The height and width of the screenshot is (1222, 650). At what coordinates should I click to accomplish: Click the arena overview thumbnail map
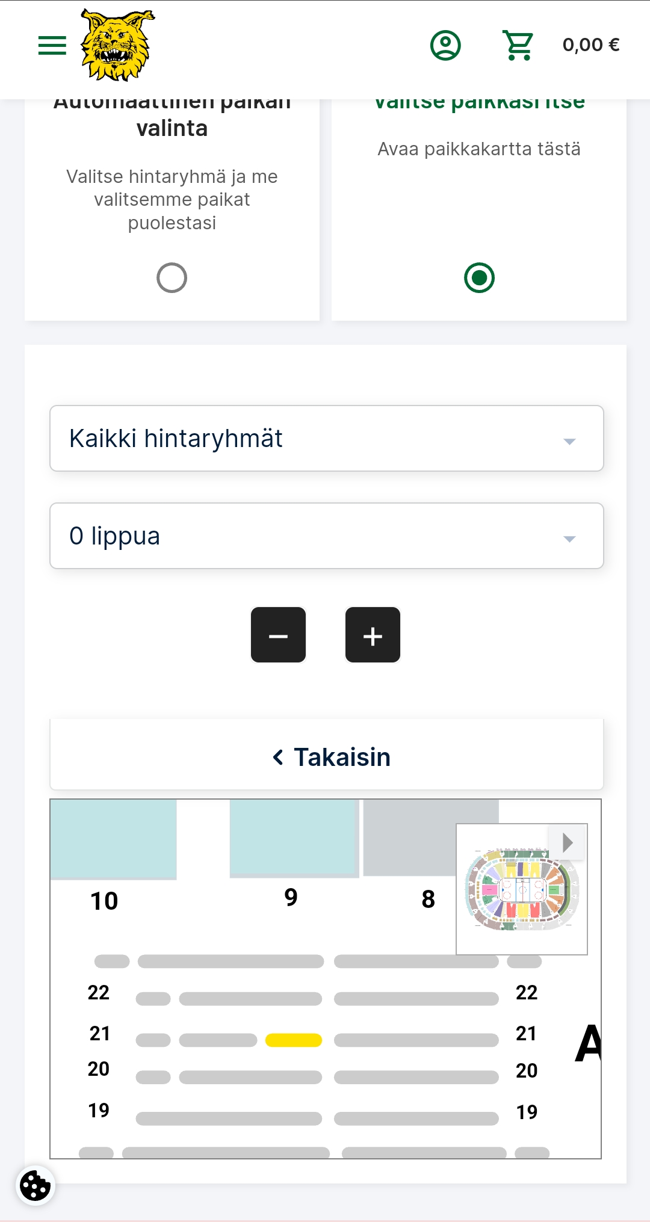(522, 890)
